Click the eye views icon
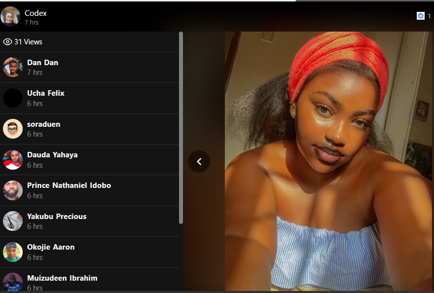The image size is (434, 293). coord(7,42)
